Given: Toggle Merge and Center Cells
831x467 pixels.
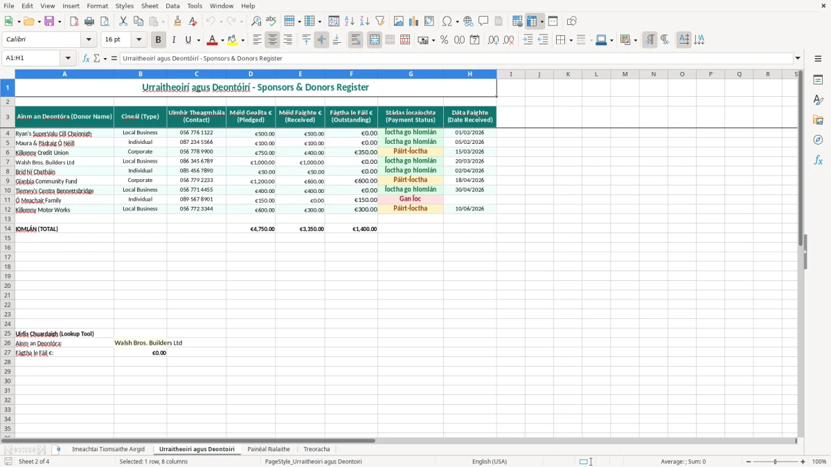Looking at the screenshot, I should (375, 40).
